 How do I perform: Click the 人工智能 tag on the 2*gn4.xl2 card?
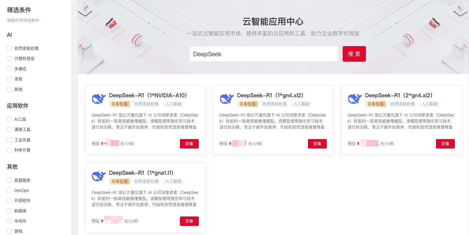pyautogui.click(x=430, y=104)
